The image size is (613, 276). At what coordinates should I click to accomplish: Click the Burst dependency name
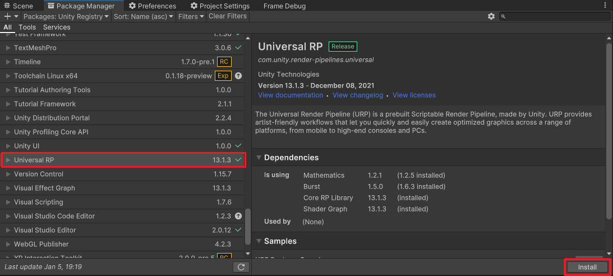coord(312,186)
